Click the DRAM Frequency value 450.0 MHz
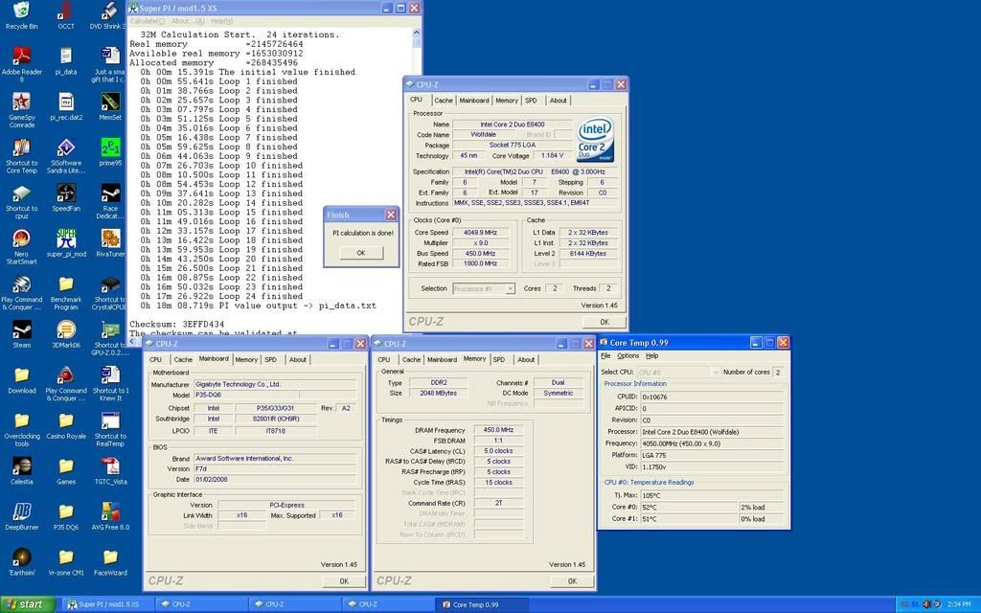Viewport: 981px width, 613px height. coord(498,430)
